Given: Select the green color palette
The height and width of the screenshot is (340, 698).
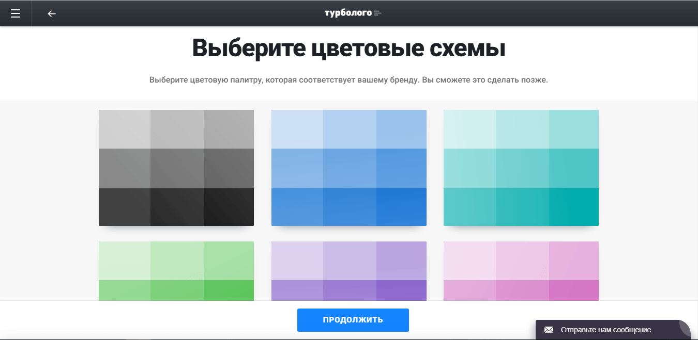Looking at the screenshot, I should point(176,270).
